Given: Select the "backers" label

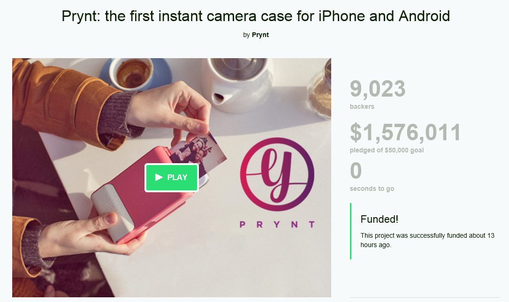Looking at the screenshot, I should coord(362,106).
